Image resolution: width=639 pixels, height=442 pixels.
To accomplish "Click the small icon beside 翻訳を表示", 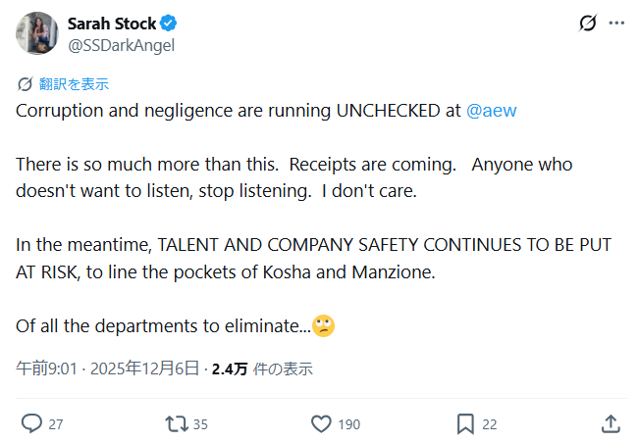I will [25, 84].
